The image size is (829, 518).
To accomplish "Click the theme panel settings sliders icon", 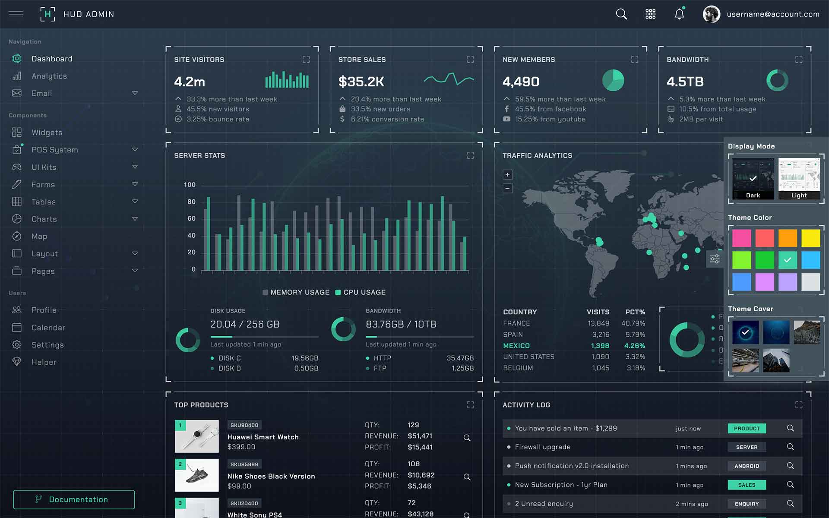I will [x=715, y=259].
